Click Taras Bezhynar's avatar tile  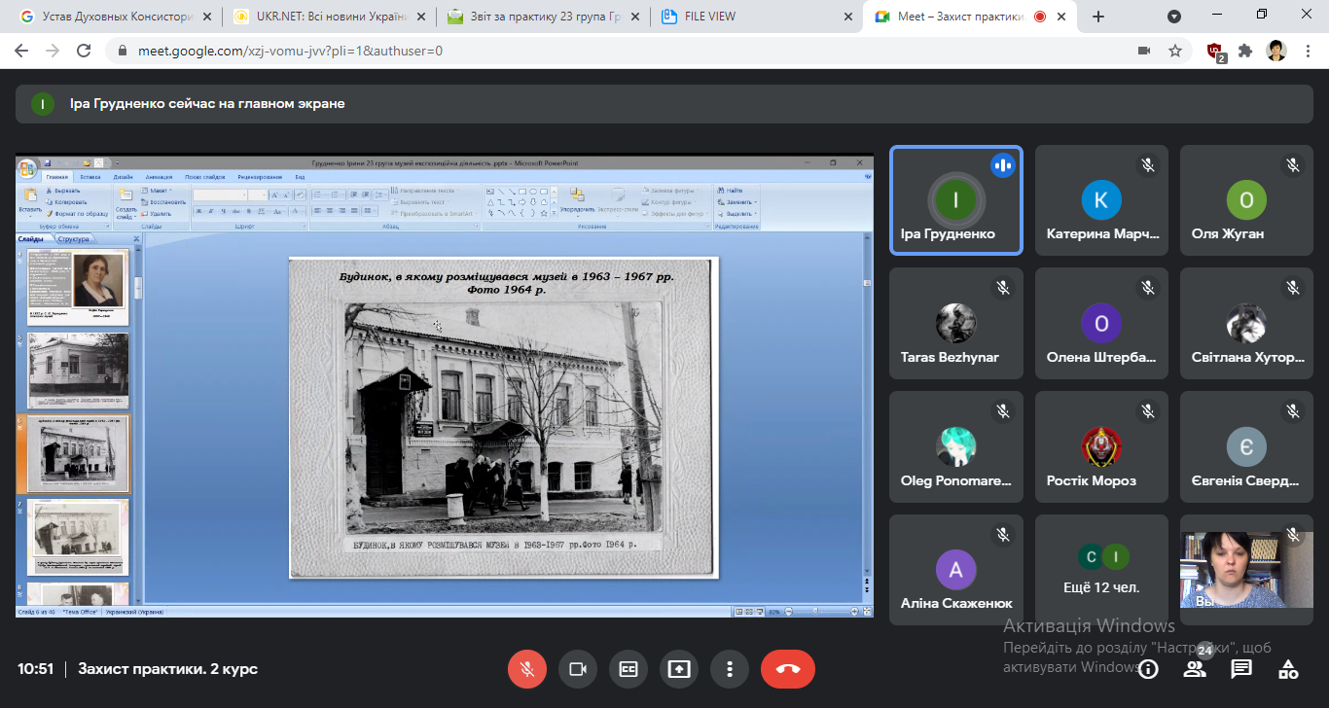click(x=956, y=324)
